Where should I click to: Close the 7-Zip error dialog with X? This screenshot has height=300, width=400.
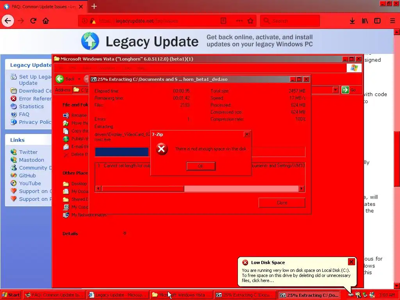(247, 134)
